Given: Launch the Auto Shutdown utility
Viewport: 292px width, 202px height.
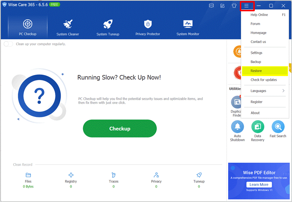Looking at the screenshot, I should (x=237, y=131).
